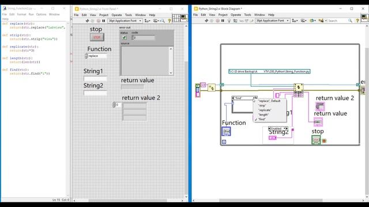Open the Enabled diagram disable selector
This screenshot has width=369, height=207.
[278, 129]
